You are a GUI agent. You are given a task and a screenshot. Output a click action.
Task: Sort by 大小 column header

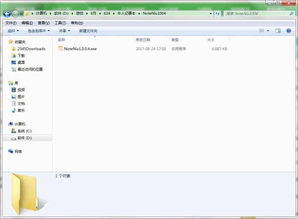(218, 40)
